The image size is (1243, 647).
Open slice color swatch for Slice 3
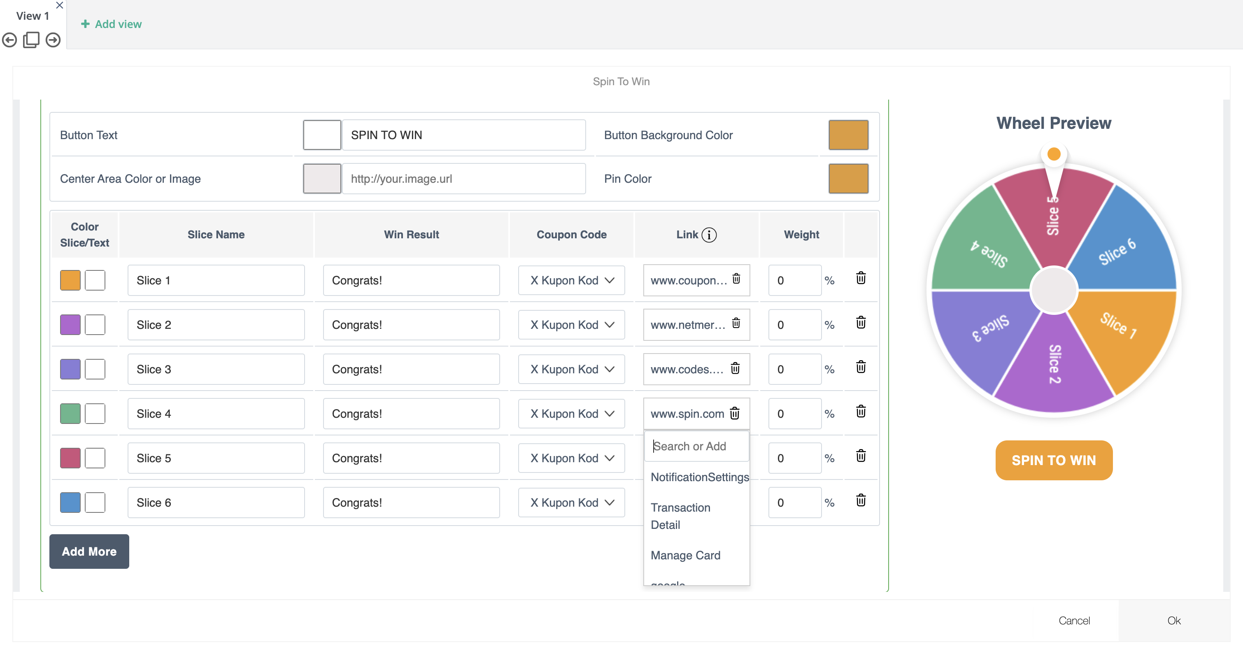coord(70,369)
